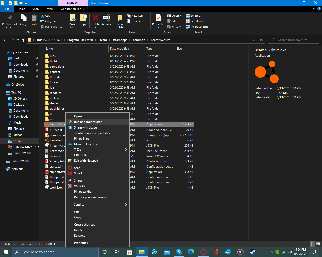Screen dimensions: 322x257
Task: Click Copy path in Clipboard group
Action: tap(49, 21)
